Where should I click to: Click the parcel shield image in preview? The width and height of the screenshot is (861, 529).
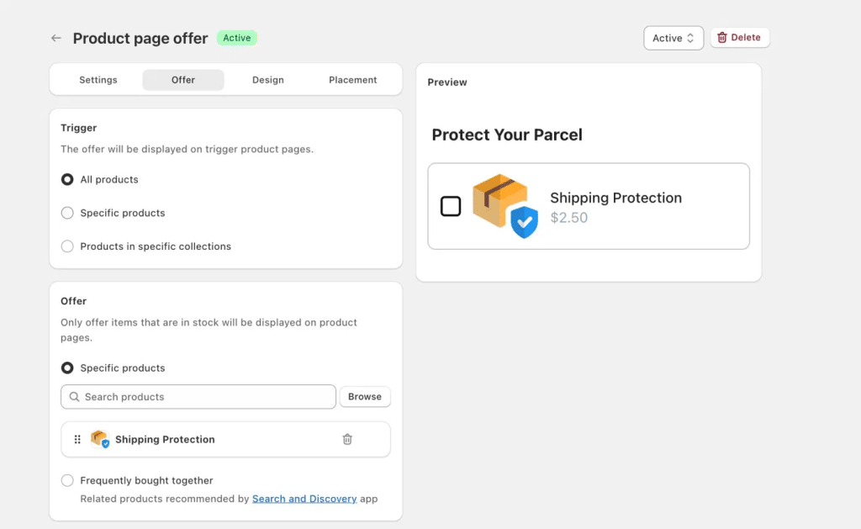click(x=505, y=206)
